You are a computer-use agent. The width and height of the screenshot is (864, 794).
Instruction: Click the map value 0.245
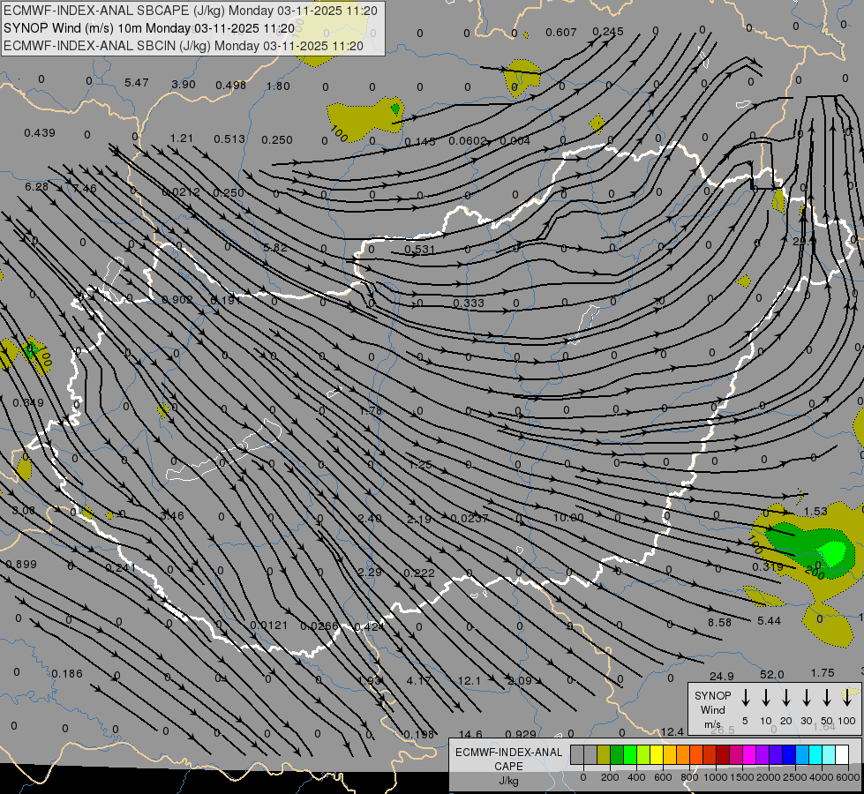tap(608, 32)
